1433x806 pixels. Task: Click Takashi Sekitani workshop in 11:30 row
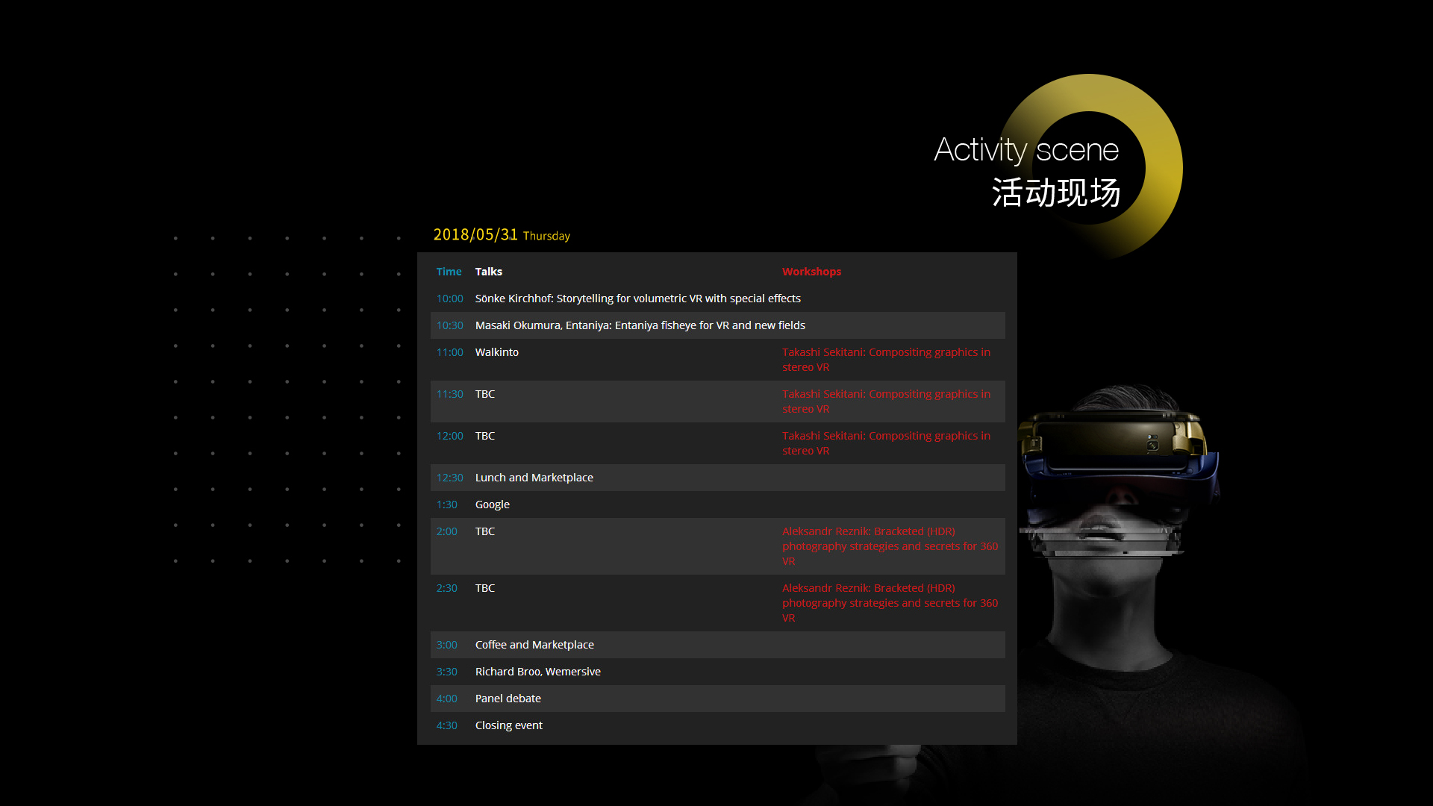[886, 402]
